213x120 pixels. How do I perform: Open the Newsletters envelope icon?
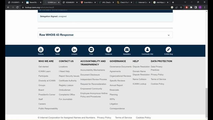[127, 50]
